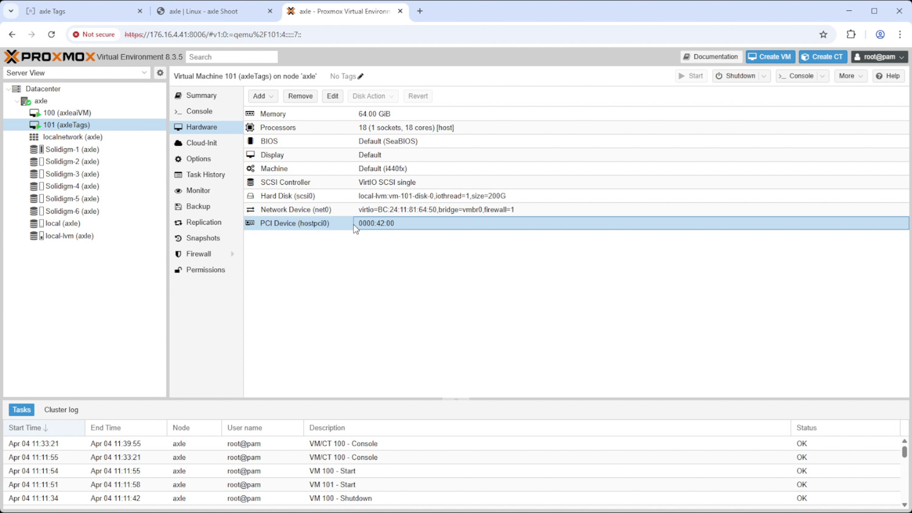Click the Create CT button

coord(823,57)
